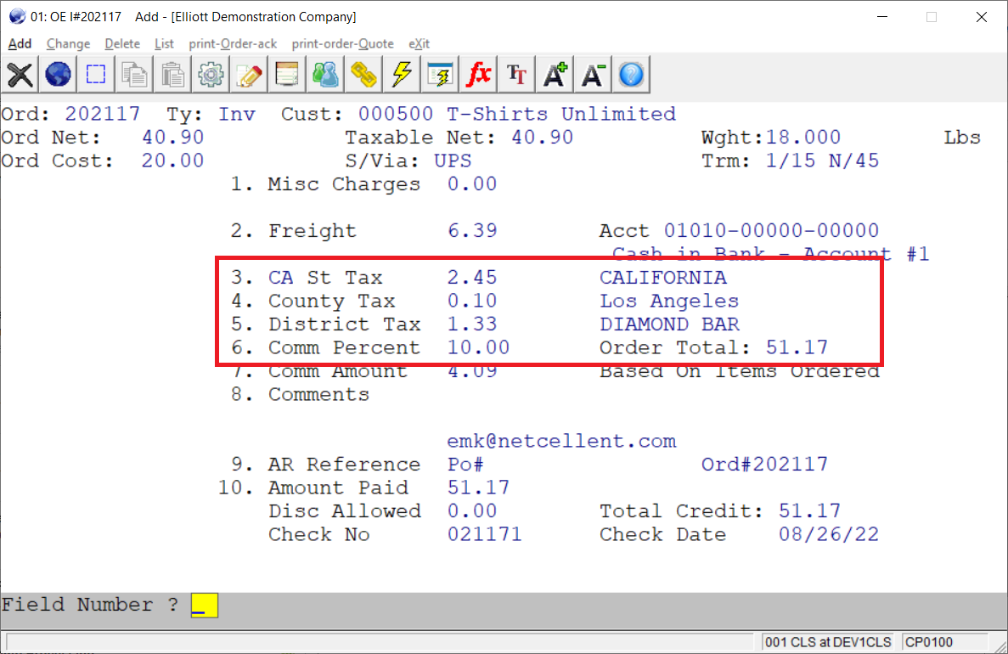Viewport: 1008px width, 654px height.
Task: Click the Comm Amount field label
Action: tap(337, 371)
